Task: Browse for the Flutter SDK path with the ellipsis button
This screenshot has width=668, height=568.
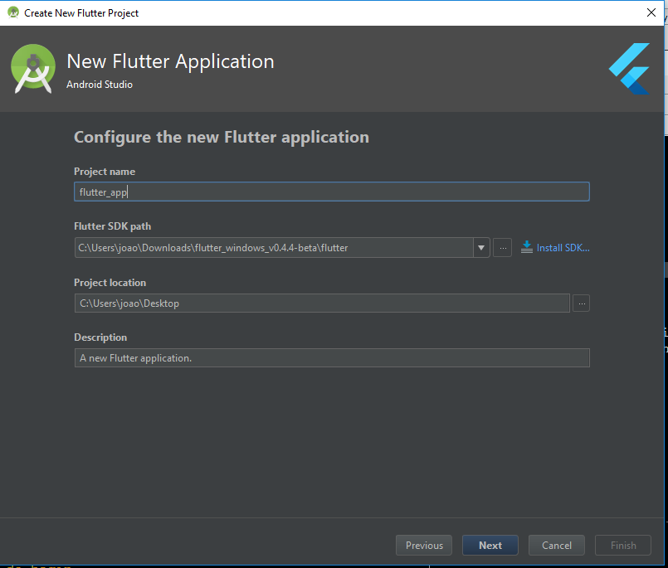Action: [502, 248]
